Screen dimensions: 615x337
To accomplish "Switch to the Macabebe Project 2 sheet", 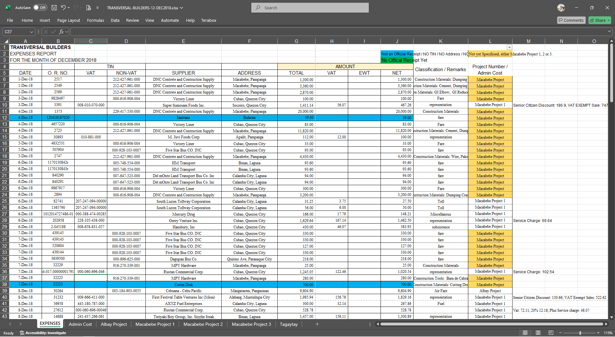I will point(203,324).
